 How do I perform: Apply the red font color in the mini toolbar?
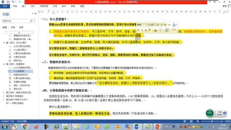155,30
